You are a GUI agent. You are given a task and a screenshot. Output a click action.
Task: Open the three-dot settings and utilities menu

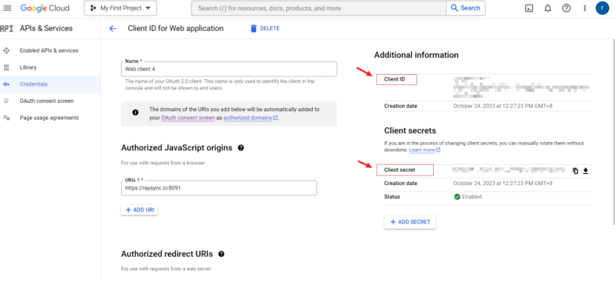point(585,8)
